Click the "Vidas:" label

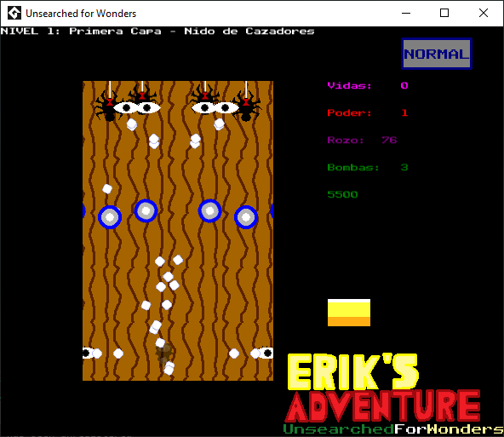349,85
